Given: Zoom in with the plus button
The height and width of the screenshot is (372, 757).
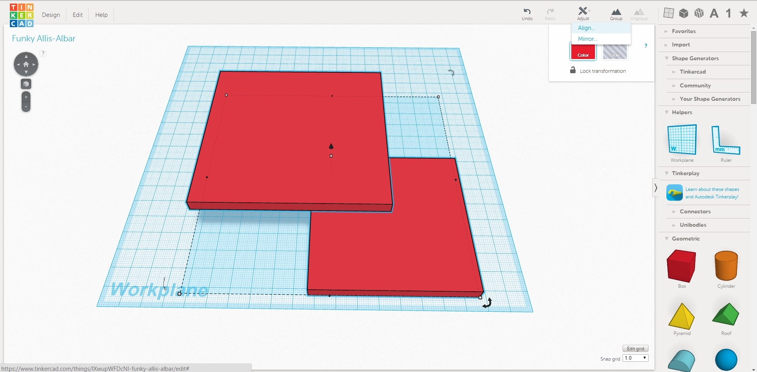Looking at the screenshot, I should tap(26, 97).
